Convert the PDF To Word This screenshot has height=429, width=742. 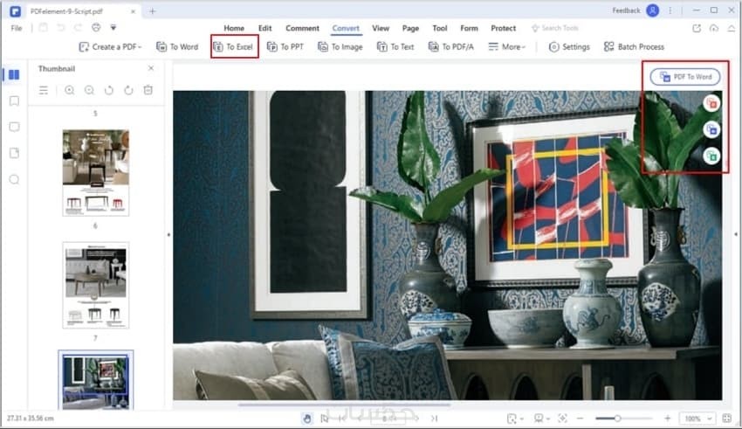[x=177, y=46]
